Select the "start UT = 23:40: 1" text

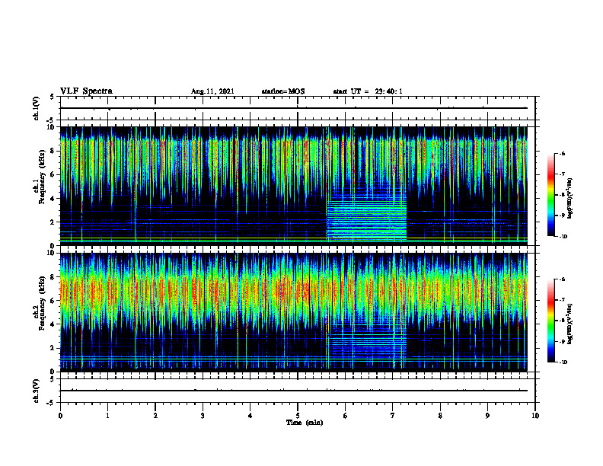[368, 91]
